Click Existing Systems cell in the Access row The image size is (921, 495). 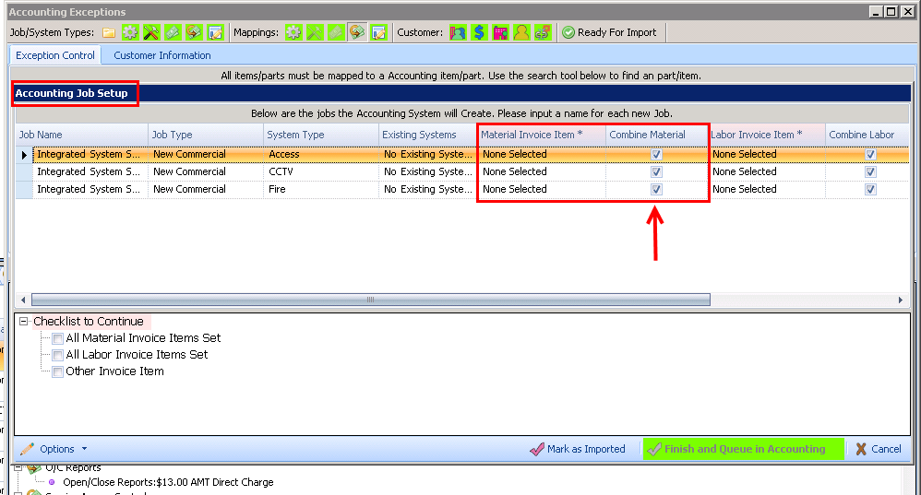tap(427, 154)
